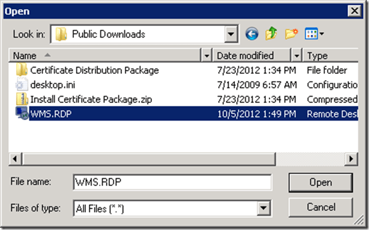Go up one folder level
The image size is (369, 230).
coord(271,34)
